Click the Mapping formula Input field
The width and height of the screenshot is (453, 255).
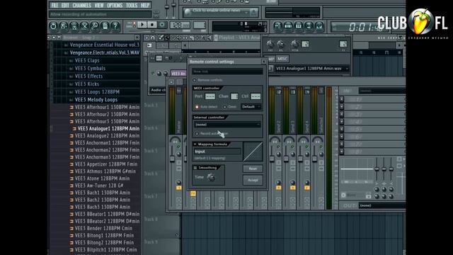coord(217,151)
